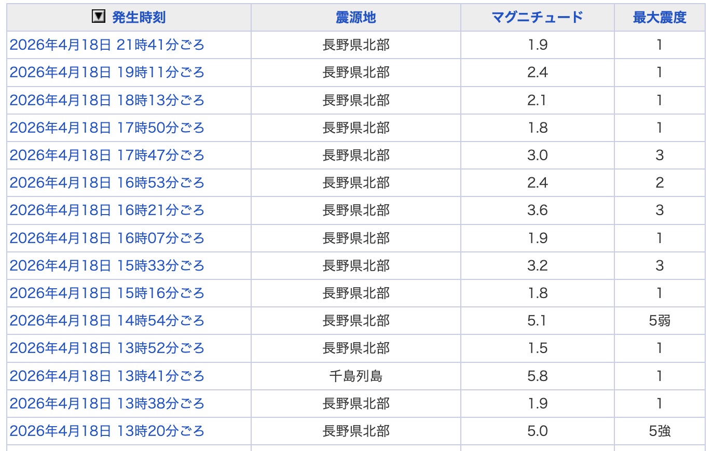Viewport: 713px width, 451px height.
Task: Open the 16時21分ごろ earthquake entry
Action: coord(107,210)
